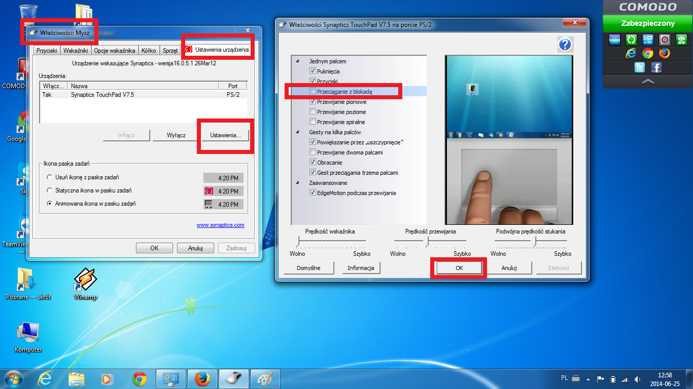Viewport: 693px width, 389px height.
Task: Click the green refresh icon in COMODO widget
Action: 631,40
